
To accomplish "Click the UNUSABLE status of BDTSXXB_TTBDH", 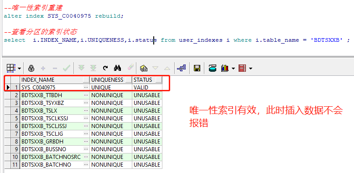I will (147, 95).
